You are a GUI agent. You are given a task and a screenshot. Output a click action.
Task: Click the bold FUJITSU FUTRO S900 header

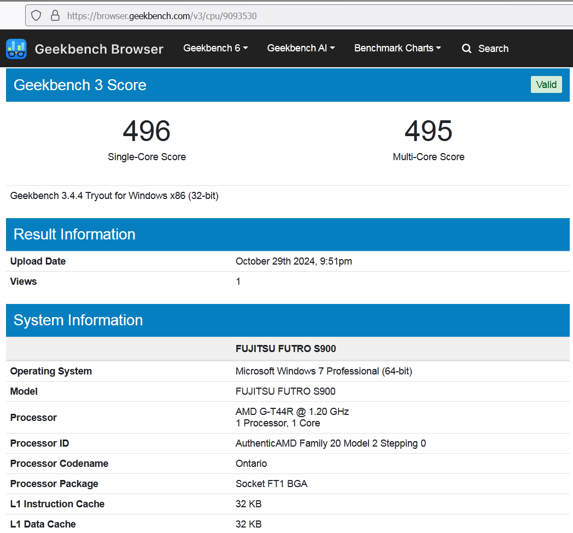[x=286, y=349]
